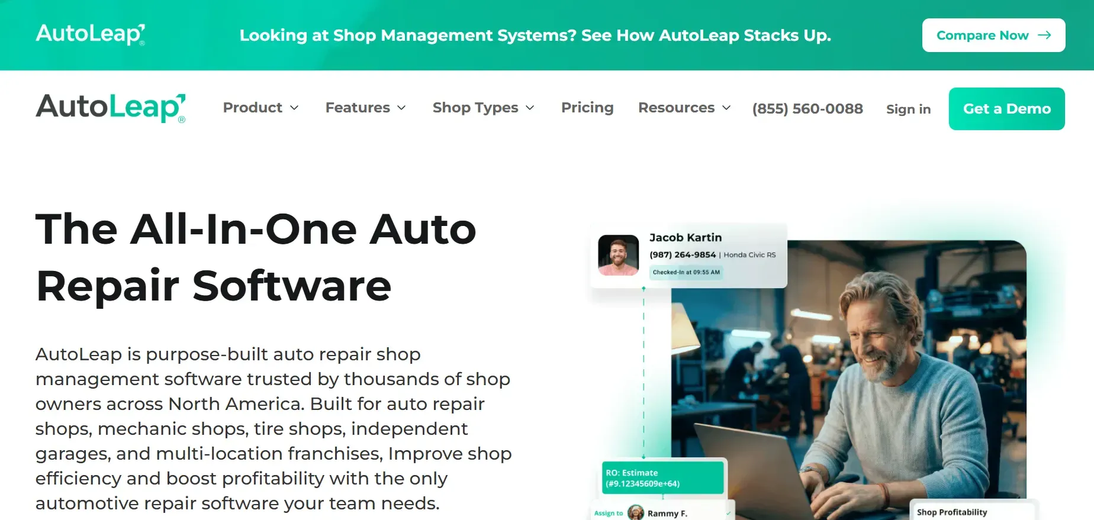Expand the Features dropdown chevron
Screen dimensions: 1094x520
tap(401, 108)
